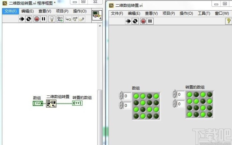Click Run Continuously in block diagram toolbar

click(x=29, y=19)
